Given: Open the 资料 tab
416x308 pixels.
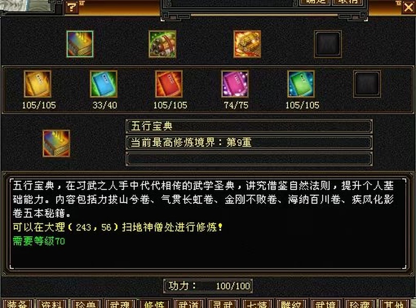Looking at the screenshot, I should pyautogui.click(x=51, y=304).
